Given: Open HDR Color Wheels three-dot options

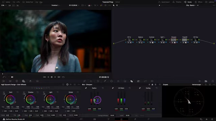Looking at the screenshot, I should [79, 85].
